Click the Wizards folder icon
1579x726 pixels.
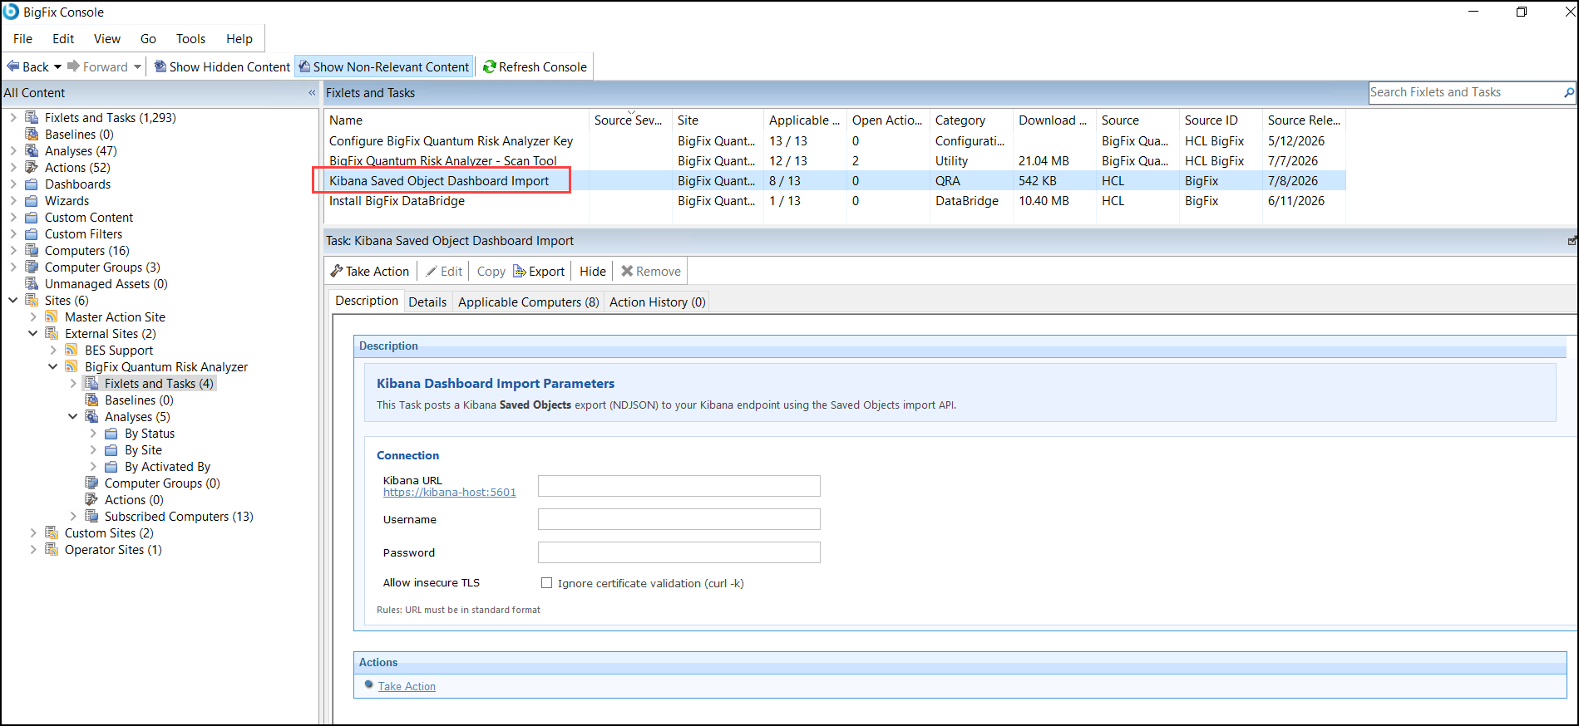[x=32, y=201]
